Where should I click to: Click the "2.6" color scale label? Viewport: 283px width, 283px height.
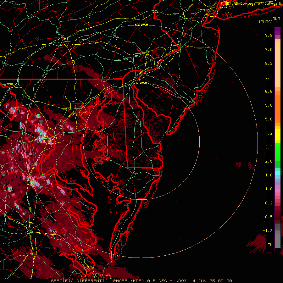tap(269, 161)
